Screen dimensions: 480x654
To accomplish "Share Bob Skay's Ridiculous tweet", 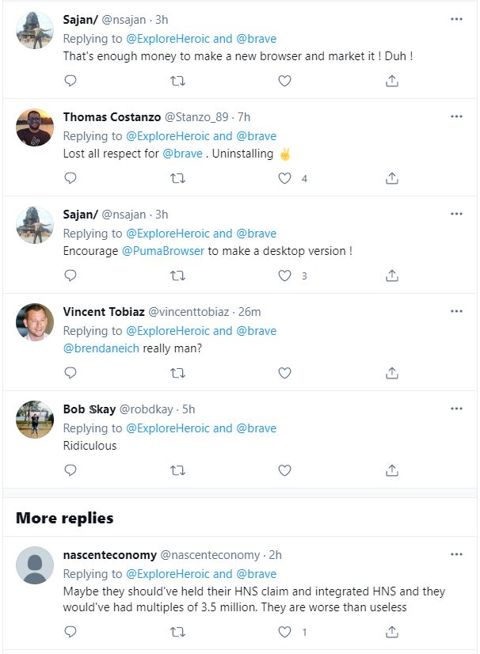I will click(x=391, y=470).
